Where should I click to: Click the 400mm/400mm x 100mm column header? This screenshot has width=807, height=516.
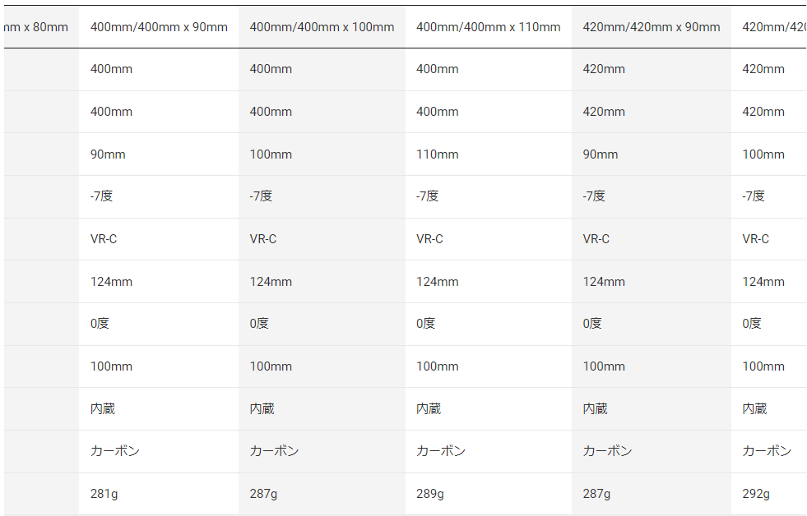(x=322, y=27)
